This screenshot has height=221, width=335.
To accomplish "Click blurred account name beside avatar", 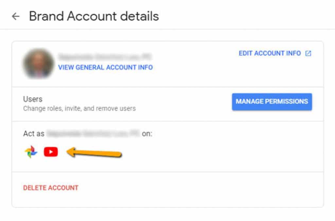I will click(x=105, y=57).
